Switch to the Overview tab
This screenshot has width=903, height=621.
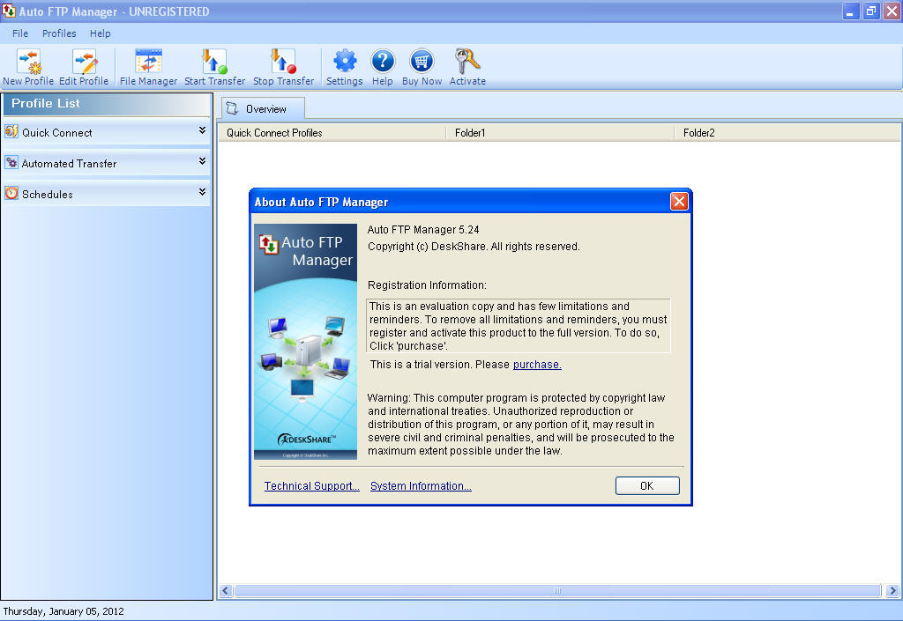pos(262,108)
